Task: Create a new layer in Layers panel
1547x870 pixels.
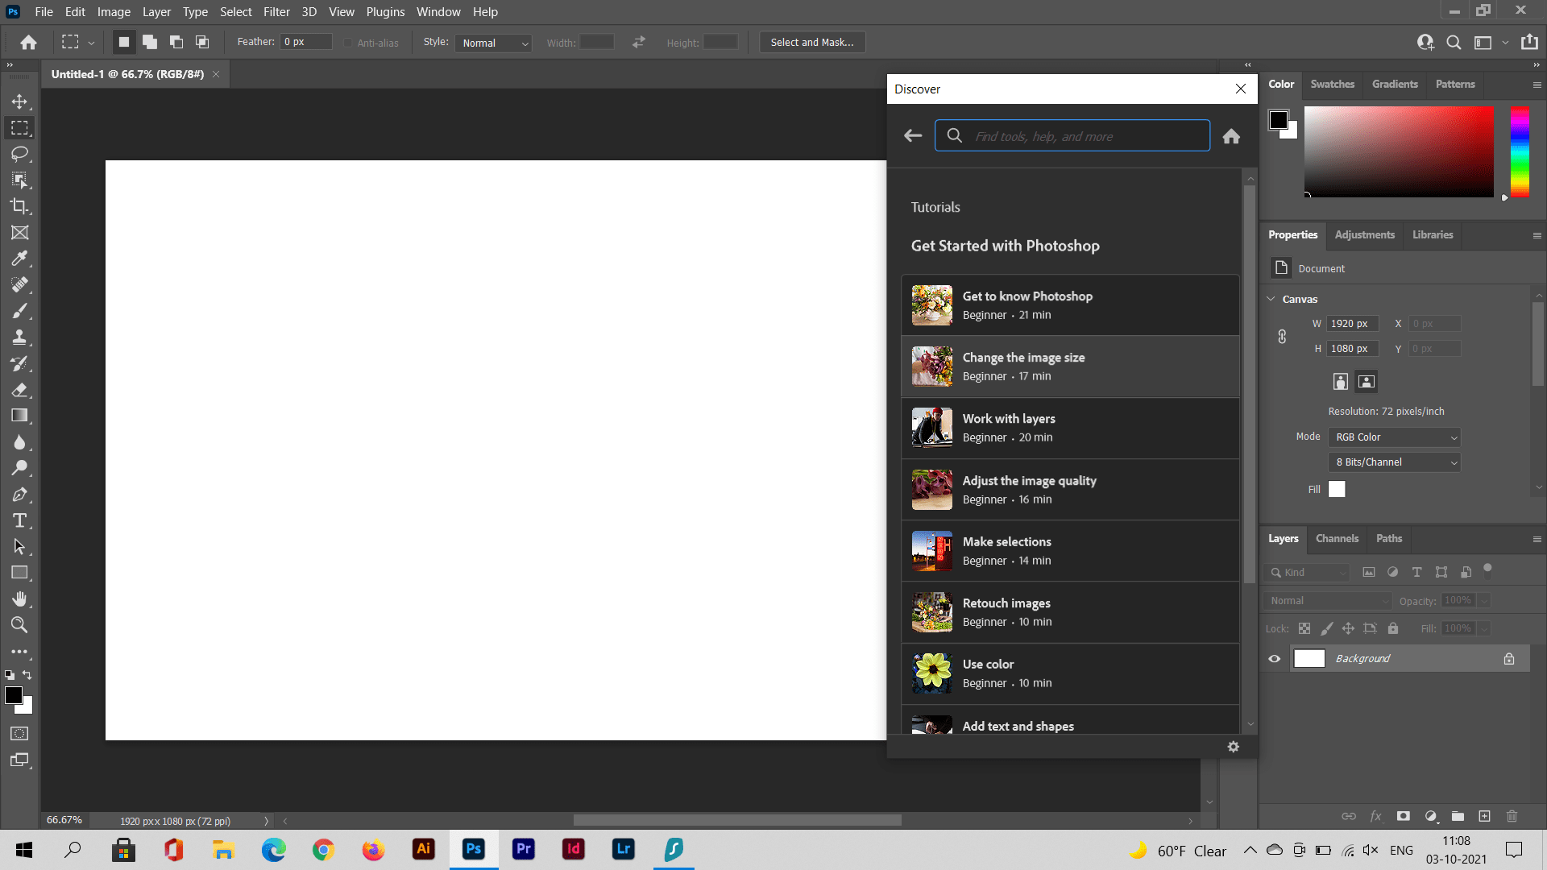Action: (1485, 816)
